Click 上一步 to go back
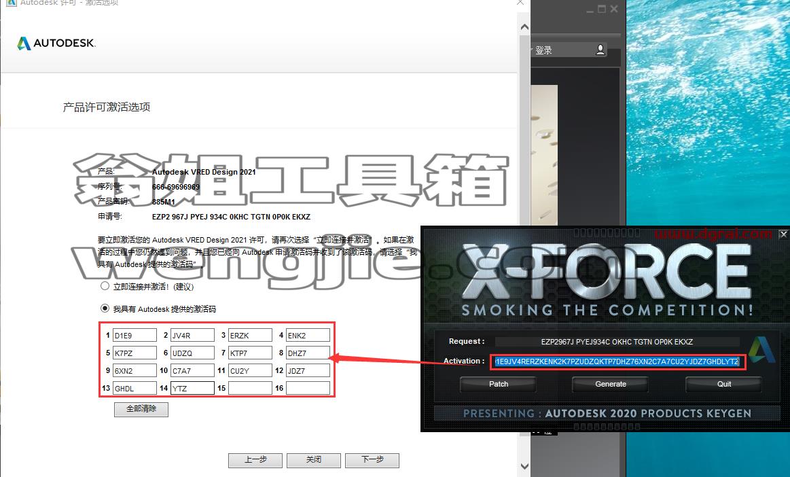The width and height of the screenshot is (790, 477). pyautogui.click(x=255, y=460)
